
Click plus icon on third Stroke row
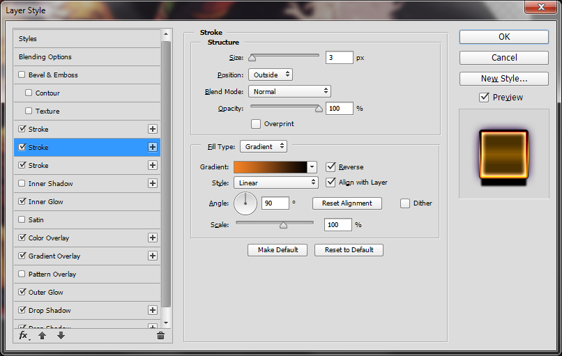(x=152, y=165)
